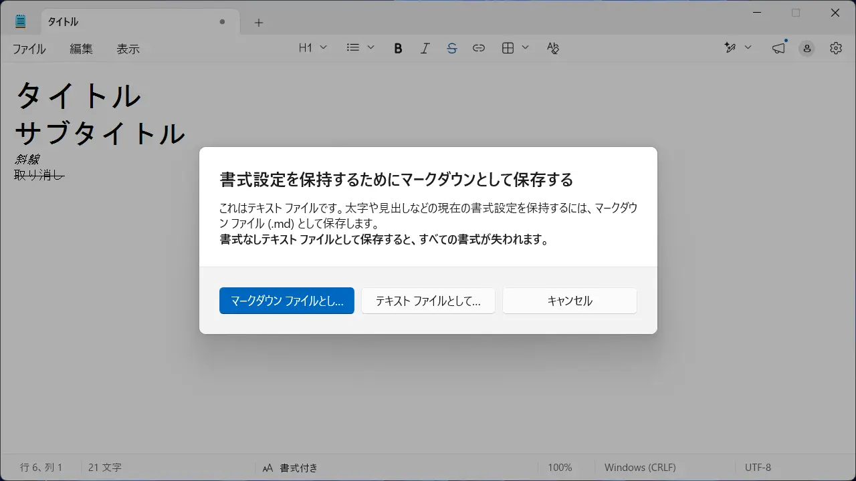Expand the list style dropdown arrow
856x481 pixels.
coord(371,48)
